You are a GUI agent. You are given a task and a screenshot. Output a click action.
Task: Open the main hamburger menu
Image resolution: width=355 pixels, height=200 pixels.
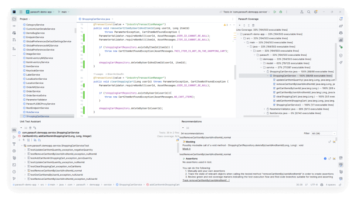(21, 12)
